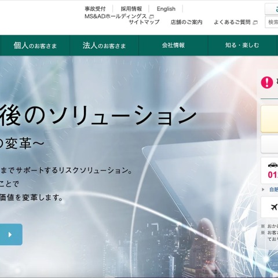The image size is (278, 278).
Task: Open the 個人のお客さま menu
Action: (35, 45)
